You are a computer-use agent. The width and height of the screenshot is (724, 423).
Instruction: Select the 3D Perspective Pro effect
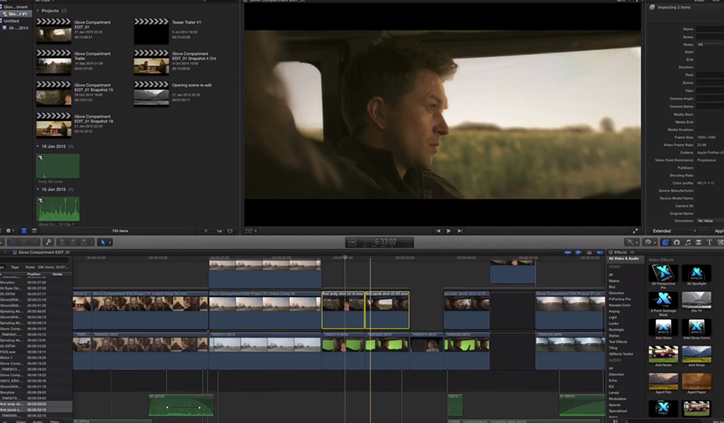tap(661, 274)
